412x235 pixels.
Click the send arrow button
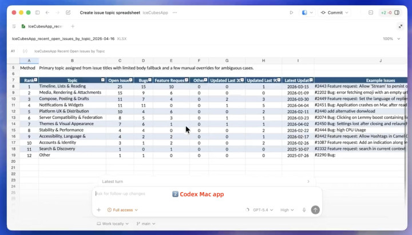315,210
